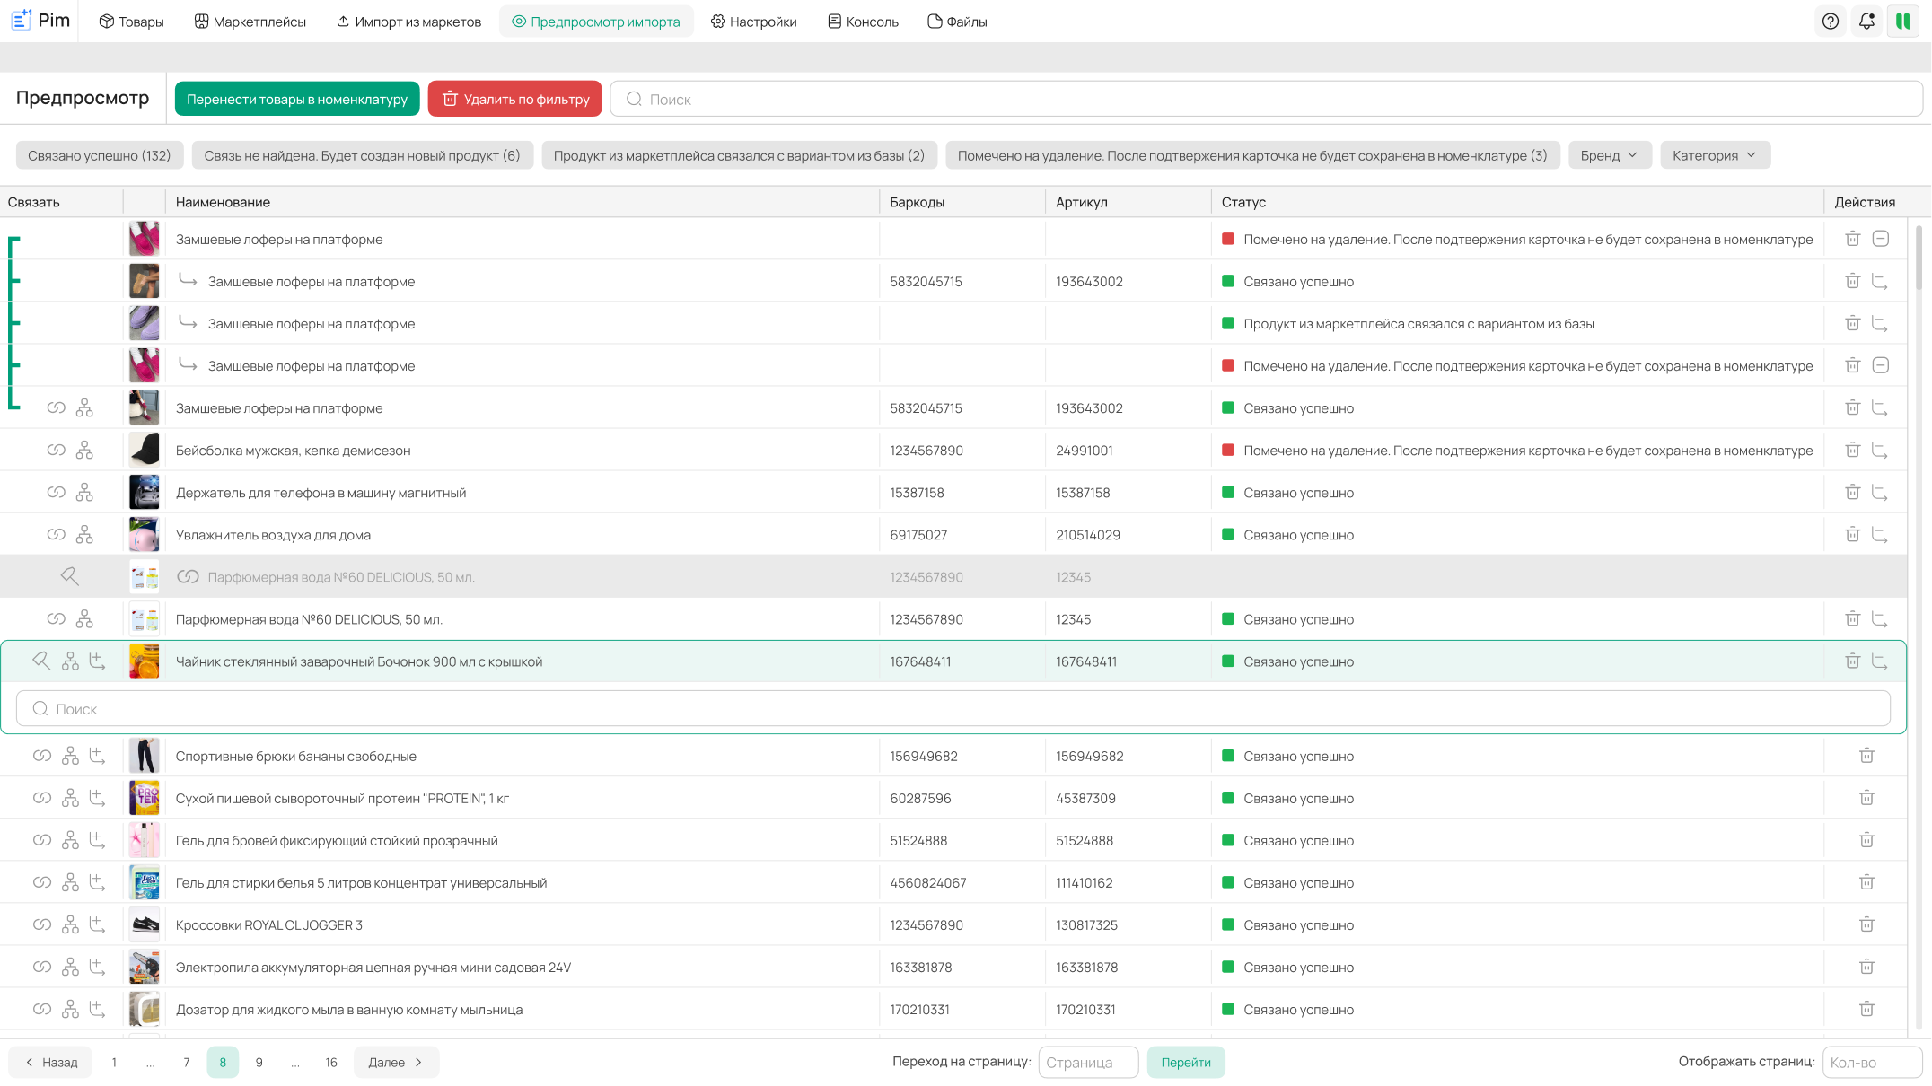Image resolution: width=1932 pixels, height=1086 pixels.
Task: Expand the Бренд dropdown
Action: (x=1609, y=155)
